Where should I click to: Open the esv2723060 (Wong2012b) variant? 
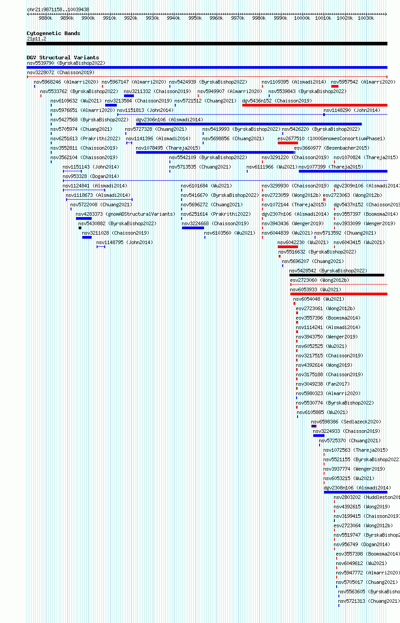tap(320, 280)
